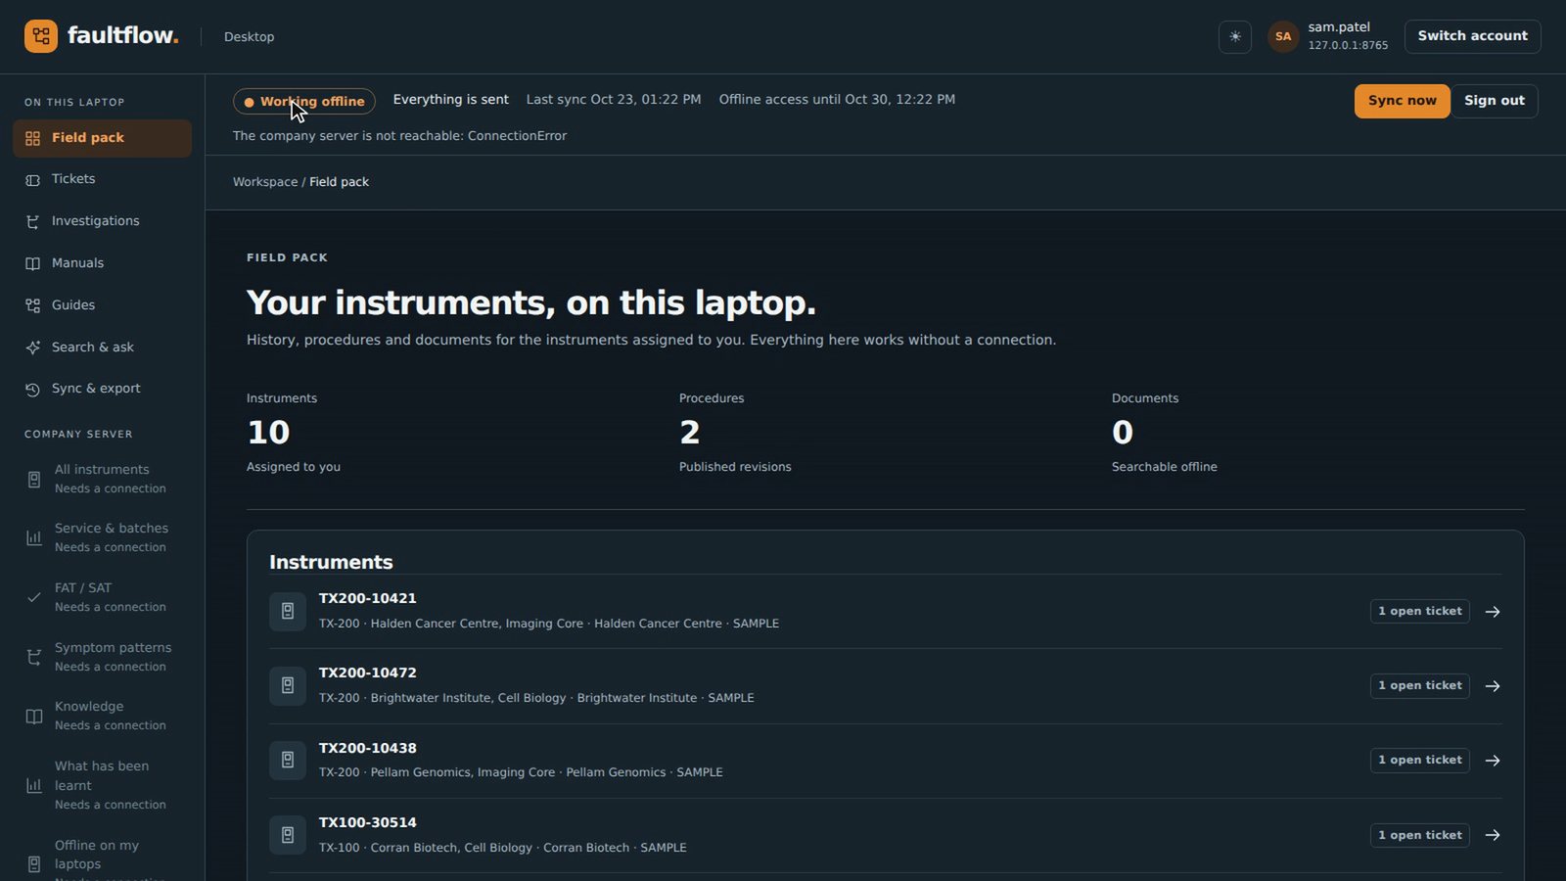The image size is (1566, 881).
Task: Click the Search & ask sparkle icon
Action: tap(33, 348)
